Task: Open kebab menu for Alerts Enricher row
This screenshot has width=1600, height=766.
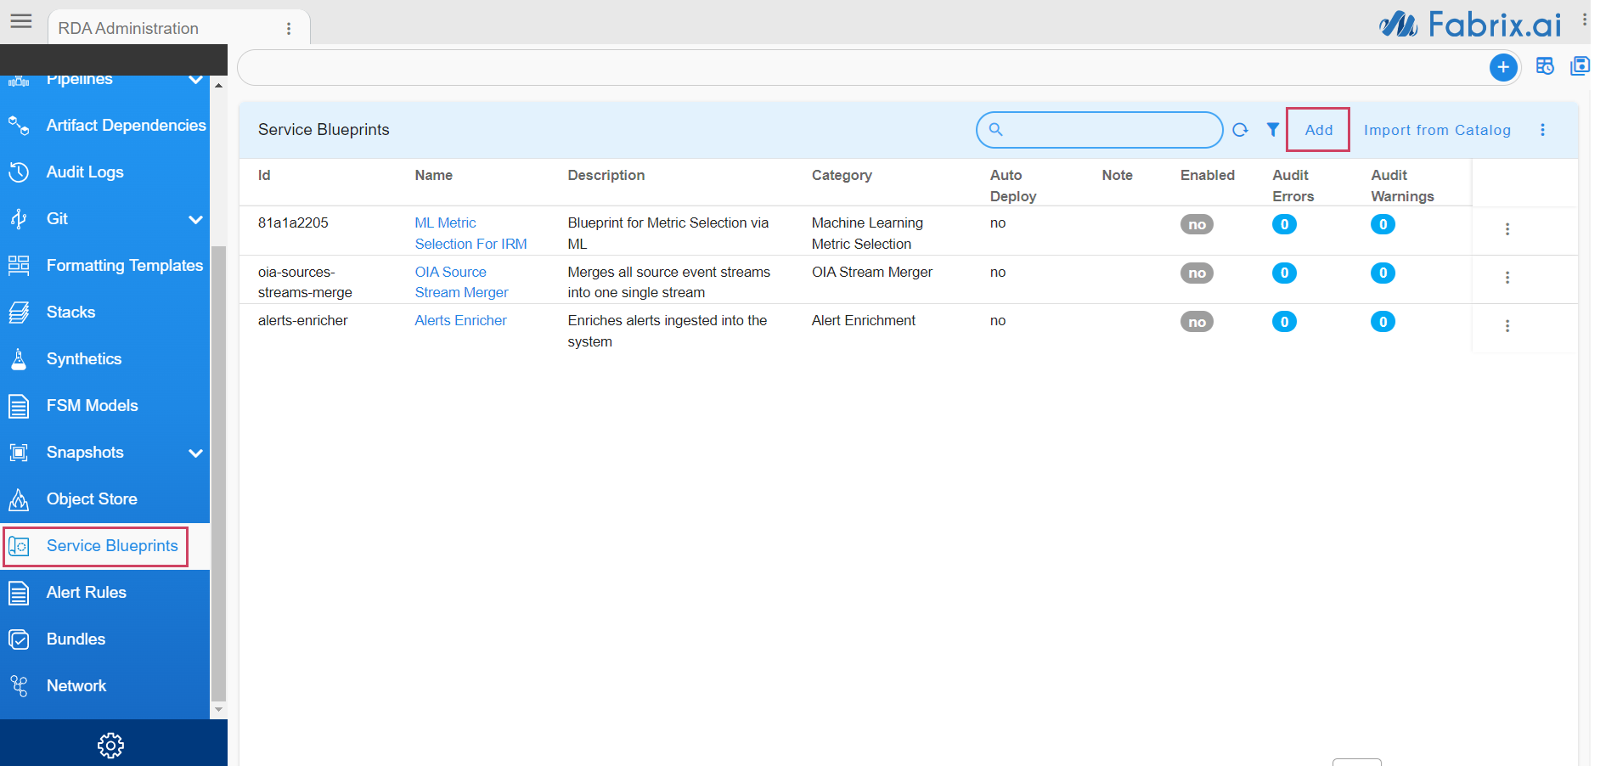Action: pos(1507,326)
